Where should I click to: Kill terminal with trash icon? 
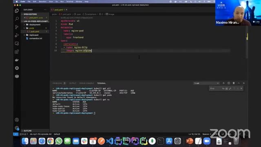234,83
